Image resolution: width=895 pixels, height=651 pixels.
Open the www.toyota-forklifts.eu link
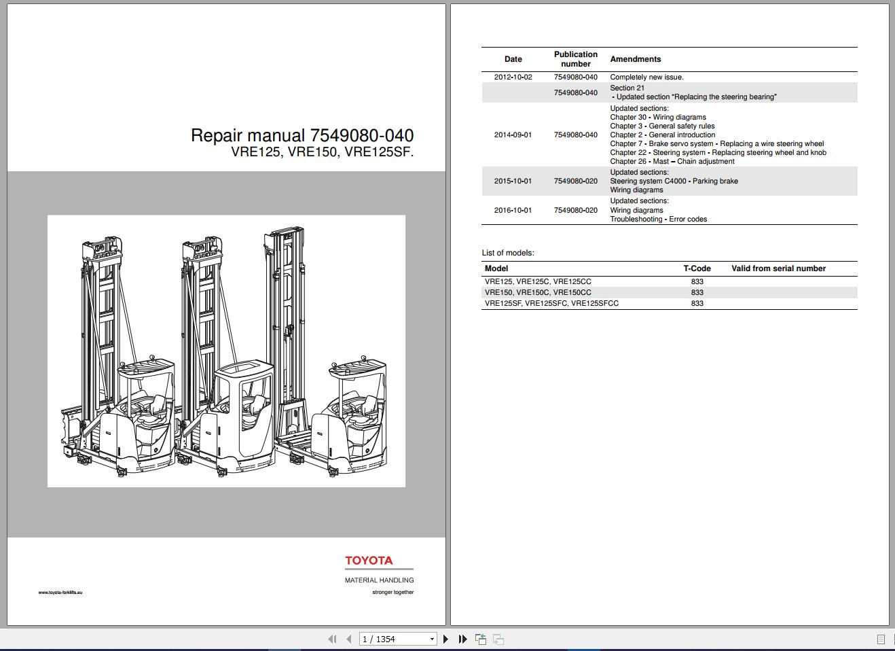pyautogui.click(x=60, y=593)
